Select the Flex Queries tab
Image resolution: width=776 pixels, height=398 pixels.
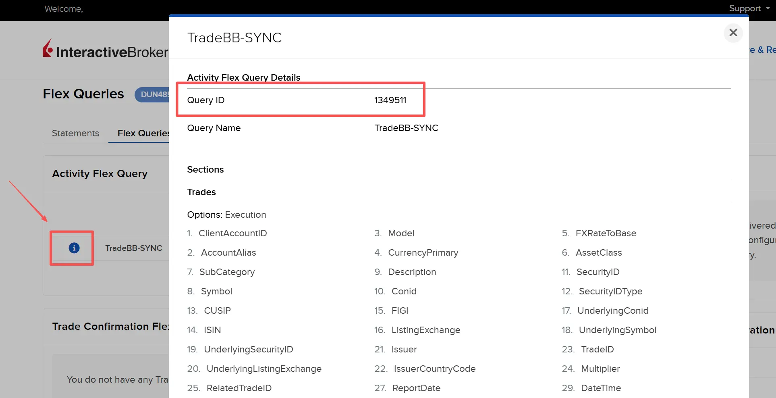(143, 133)
